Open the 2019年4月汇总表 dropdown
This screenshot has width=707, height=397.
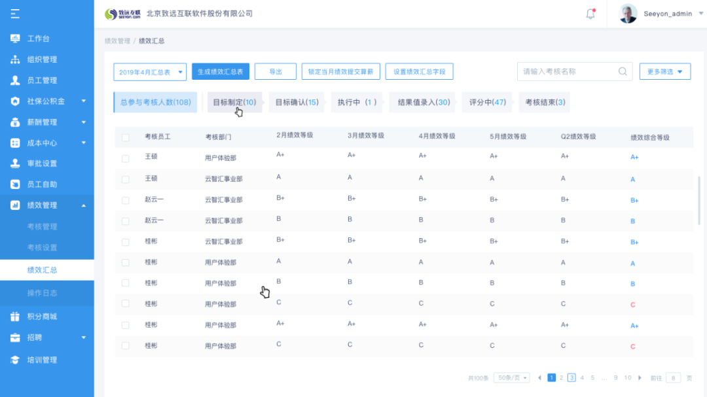coord(150,72)
